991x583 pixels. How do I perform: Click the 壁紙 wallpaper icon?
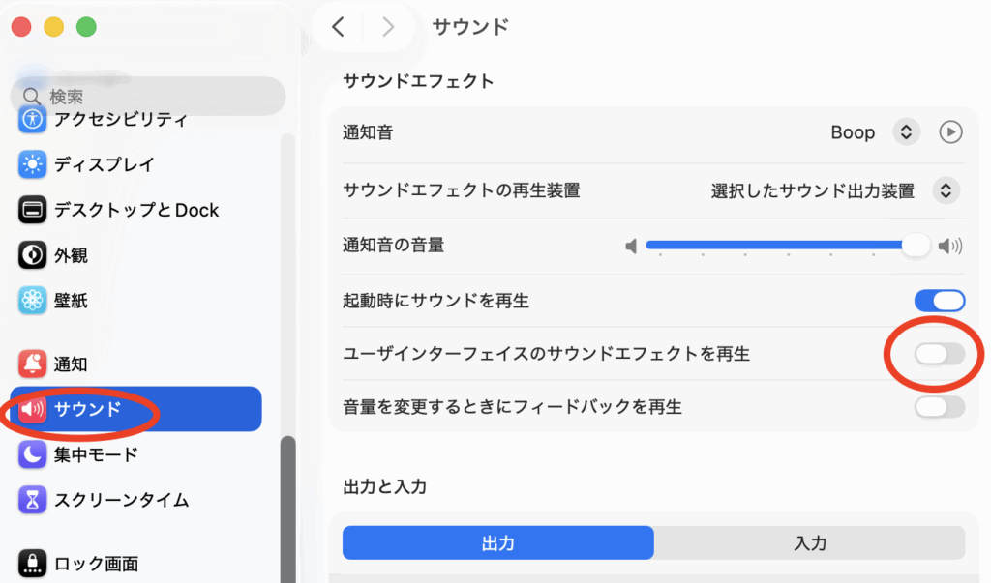click(33, 301)
